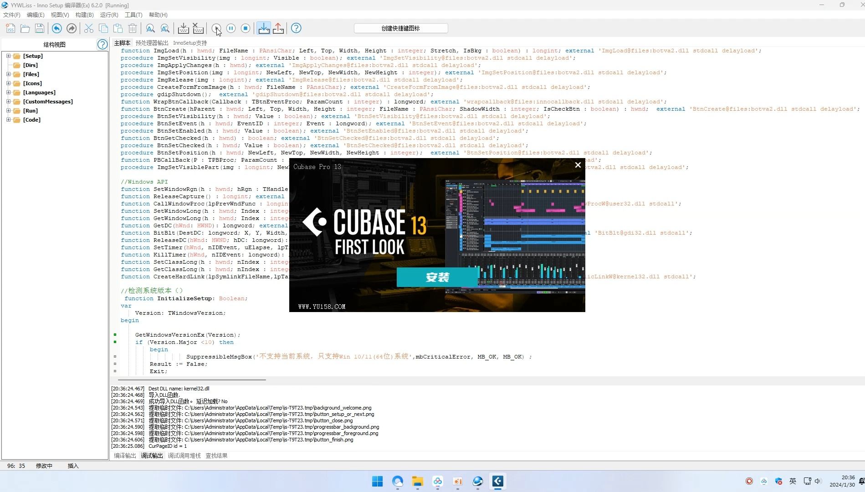Open the 文件(F) menu
This screenshot has height=492, width=865.
[x=12, y=15]
